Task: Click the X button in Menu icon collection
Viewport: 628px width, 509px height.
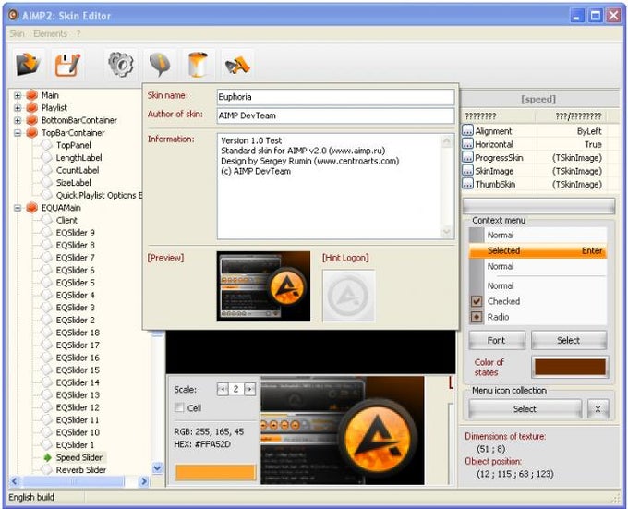Action: 598,409
